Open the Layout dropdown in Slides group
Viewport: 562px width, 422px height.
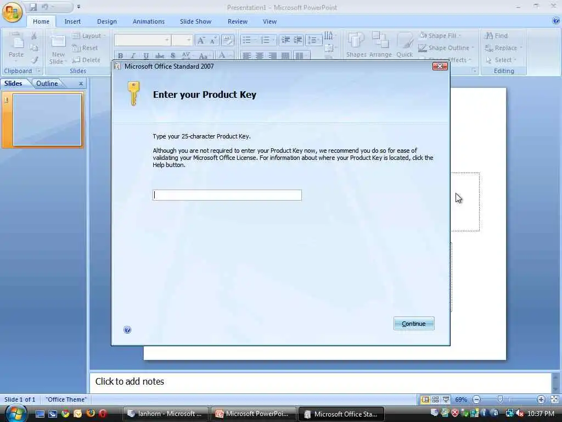click(x=88, y=36)
